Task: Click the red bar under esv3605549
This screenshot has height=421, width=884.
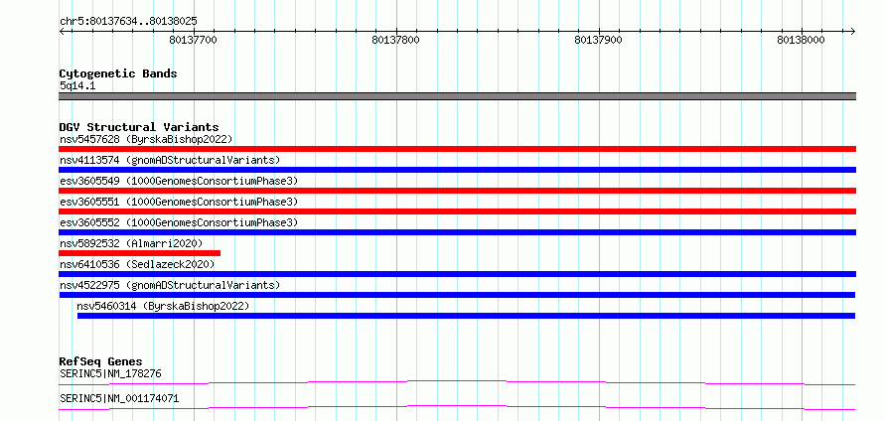Action: [457, 191]
